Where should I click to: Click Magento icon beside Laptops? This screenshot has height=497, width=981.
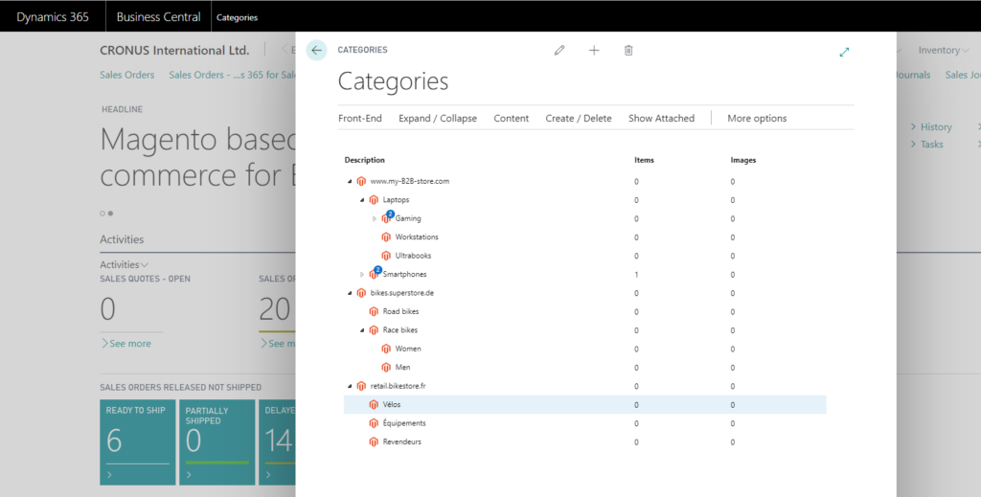click(374, 200)
